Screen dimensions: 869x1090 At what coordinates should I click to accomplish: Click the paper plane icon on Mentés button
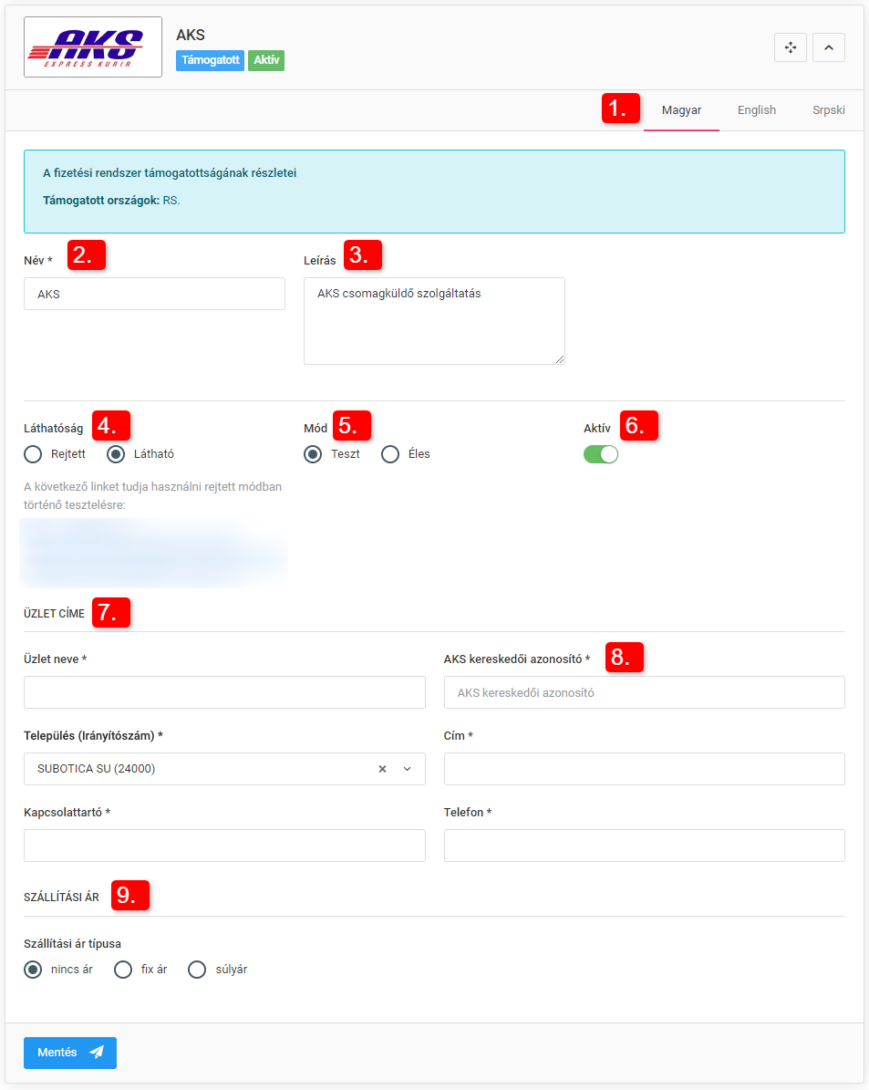coord(96,1053)
